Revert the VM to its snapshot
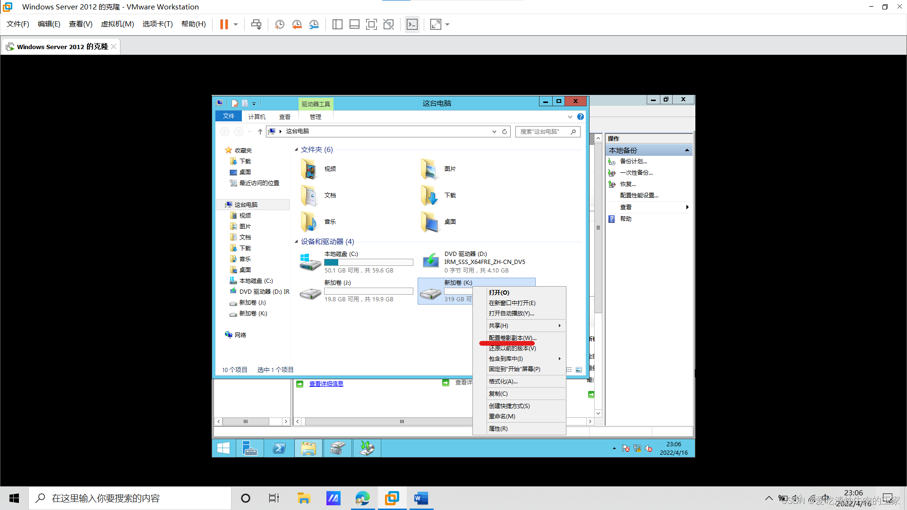The height and width of the screenshot is (510, 907). point(297,24)
